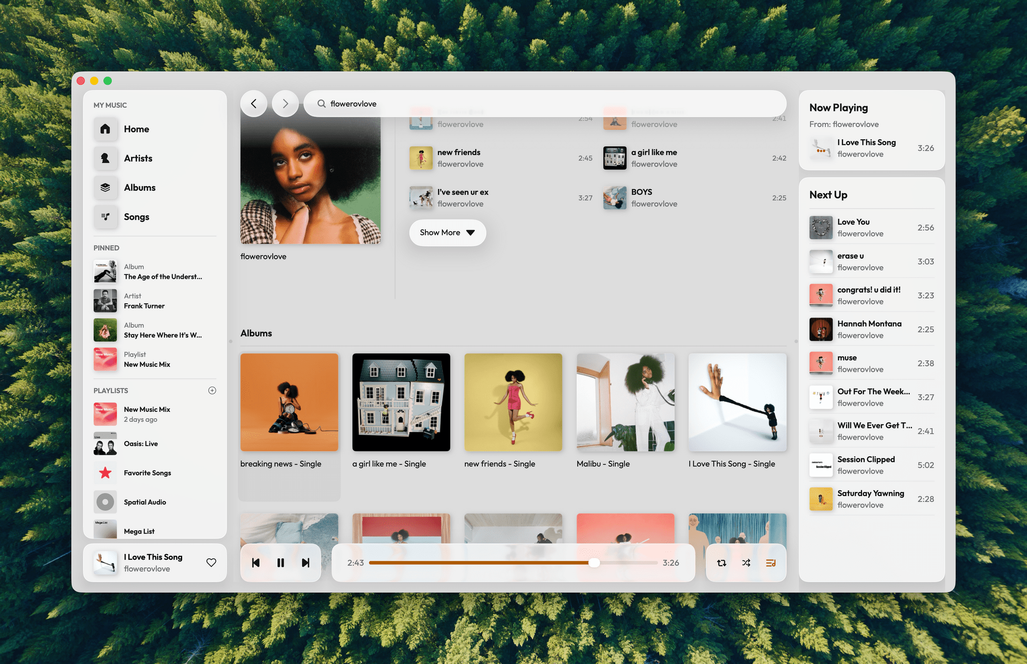The width and height of the screenshot is (1027, 664).
Task: Toggle the heart to favorite this song
Action: 211,563
